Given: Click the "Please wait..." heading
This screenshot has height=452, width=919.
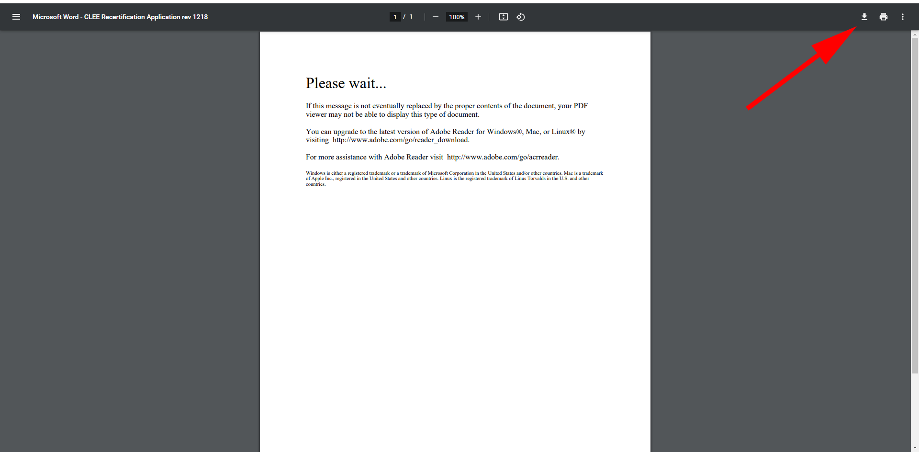Looking at the screenshot, I should click(346, 83).
